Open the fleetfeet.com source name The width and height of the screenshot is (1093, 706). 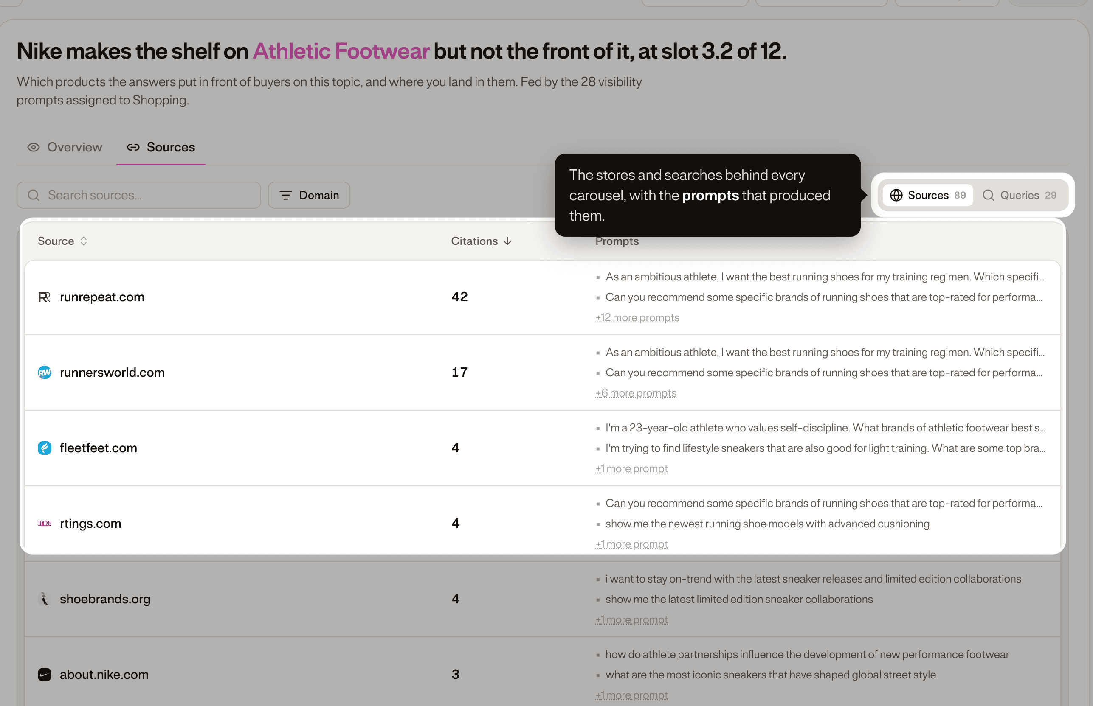98,448
